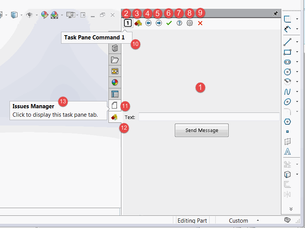Switch to the View Palette tab
This screenshot has height=228, width=305.
click(x=115, y=71)
